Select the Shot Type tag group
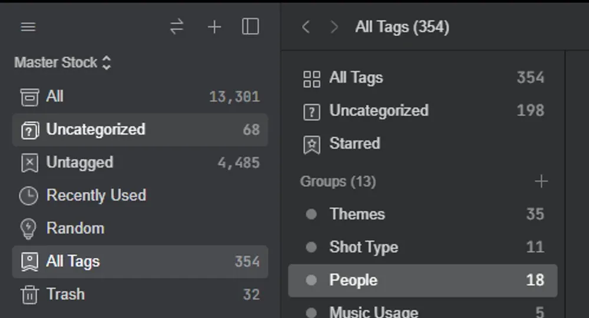 422,247
